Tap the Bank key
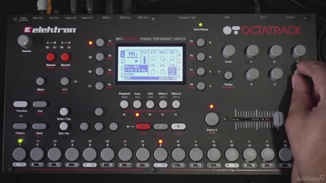Image resolution: width=326 pixels, height=183 pixels. [x=39, y=126]
